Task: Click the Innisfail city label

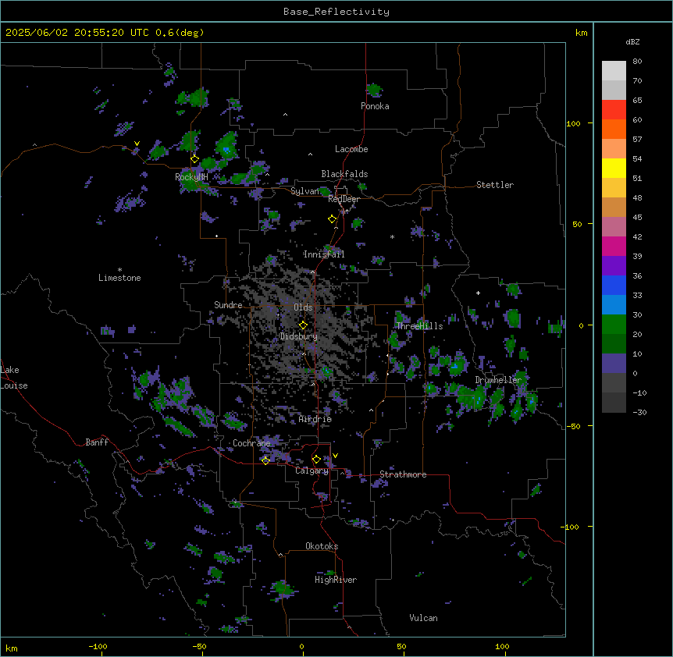Action: tap(324, 254)
